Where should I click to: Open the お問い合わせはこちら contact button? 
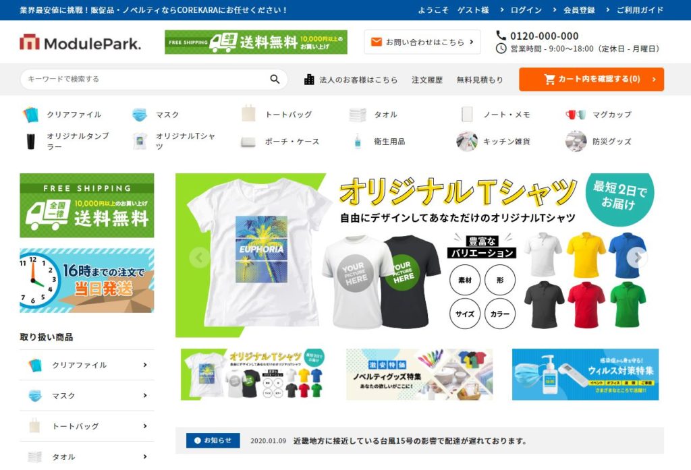click(422, 42)
